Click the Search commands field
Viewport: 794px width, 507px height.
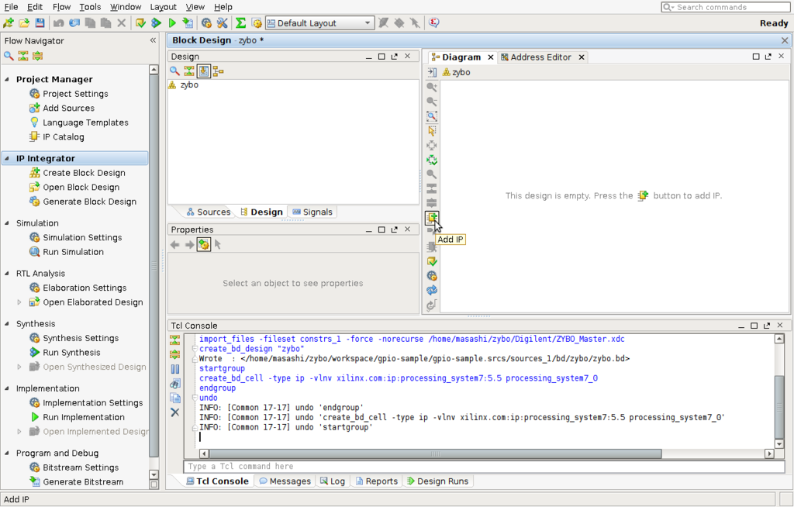(x=726, y=6)
